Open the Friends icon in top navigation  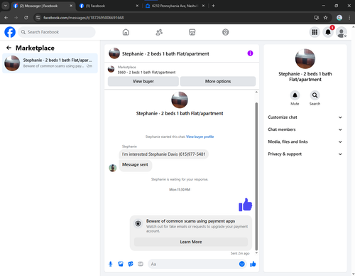click(159, 32)
